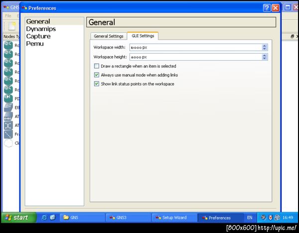The image size is (299, 233).
Task: Select the GUI Settings tab
Action: [x=143, y=36]
